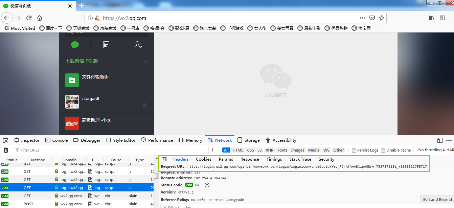
Task: Collapse request details pane toggle icon
Action: [164, 159]
